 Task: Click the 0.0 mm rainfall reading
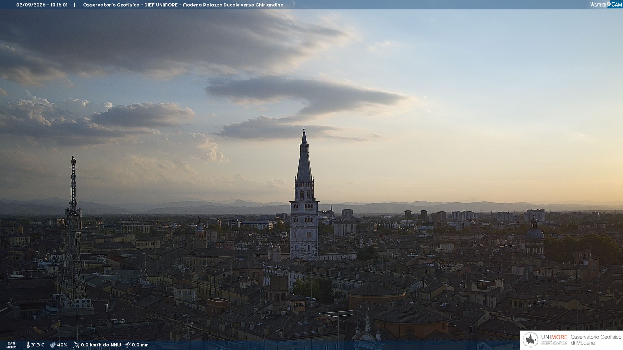click(140, 345)
